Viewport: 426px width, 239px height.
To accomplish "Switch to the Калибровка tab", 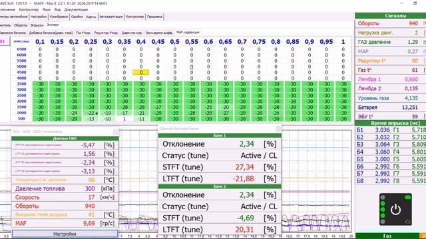I will point(59,17).
